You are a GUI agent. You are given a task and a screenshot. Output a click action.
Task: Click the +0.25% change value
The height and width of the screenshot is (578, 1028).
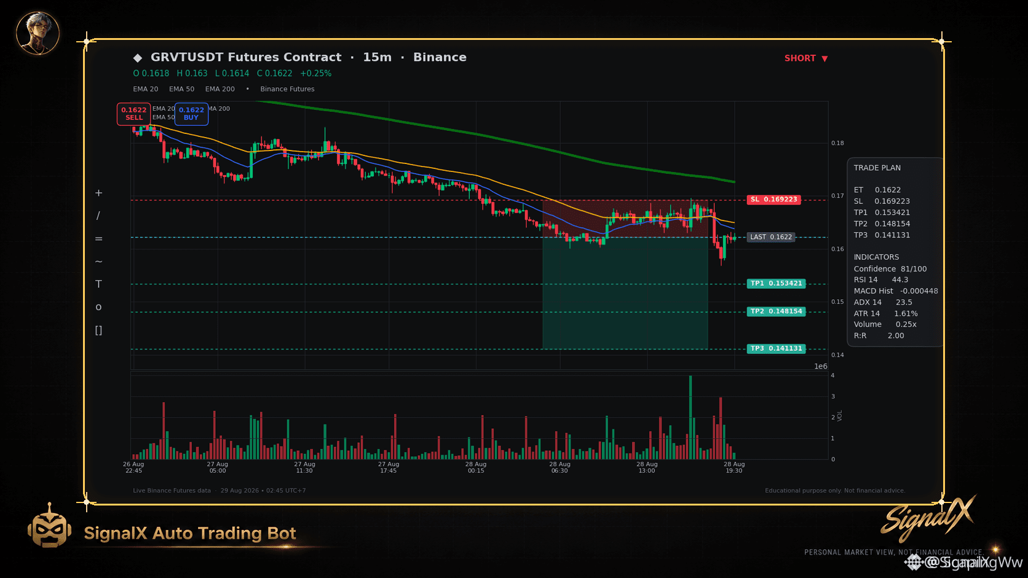coord(316,73)
